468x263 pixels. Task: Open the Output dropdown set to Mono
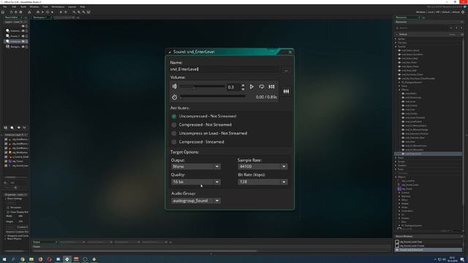[196, 167]
